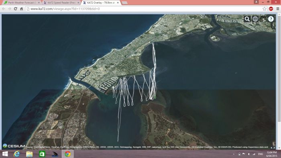Image resolution: width=281 pixels, height=158 pixels.
Task: Open the Cesium geocoder search icon
Action: 247,19
